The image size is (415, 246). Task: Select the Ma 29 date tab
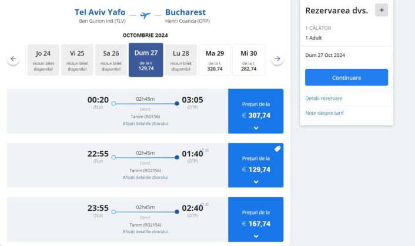pyautogui.click(x=215, y=60)
